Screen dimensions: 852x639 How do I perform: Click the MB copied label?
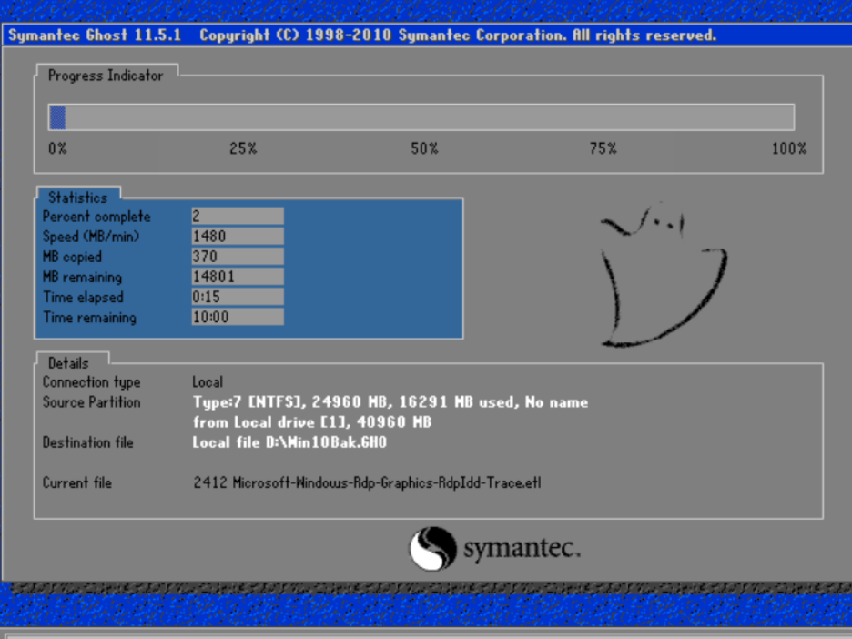pos(72,257)
